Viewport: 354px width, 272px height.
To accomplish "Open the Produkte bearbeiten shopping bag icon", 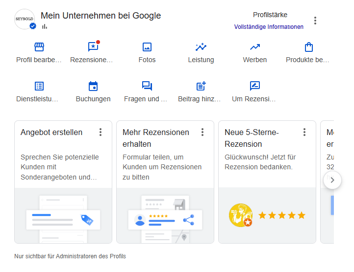I will (308, 47).
